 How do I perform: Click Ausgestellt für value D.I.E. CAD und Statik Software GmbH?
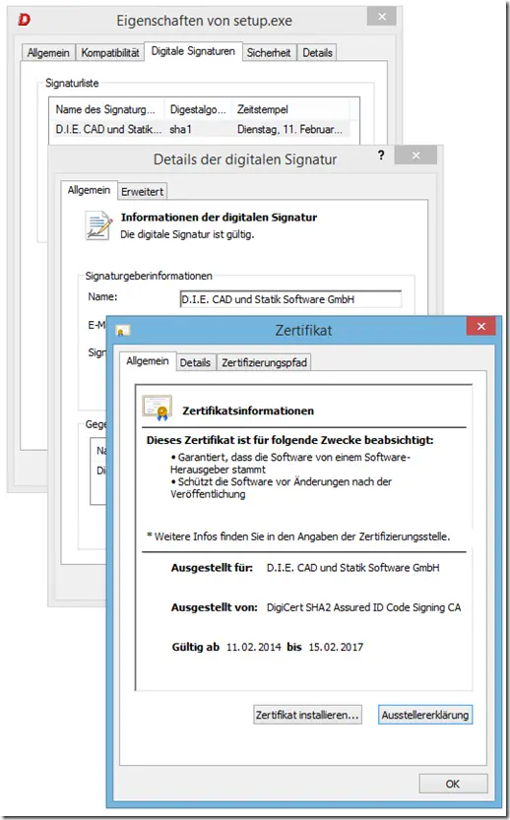click(x=353, y=568)
